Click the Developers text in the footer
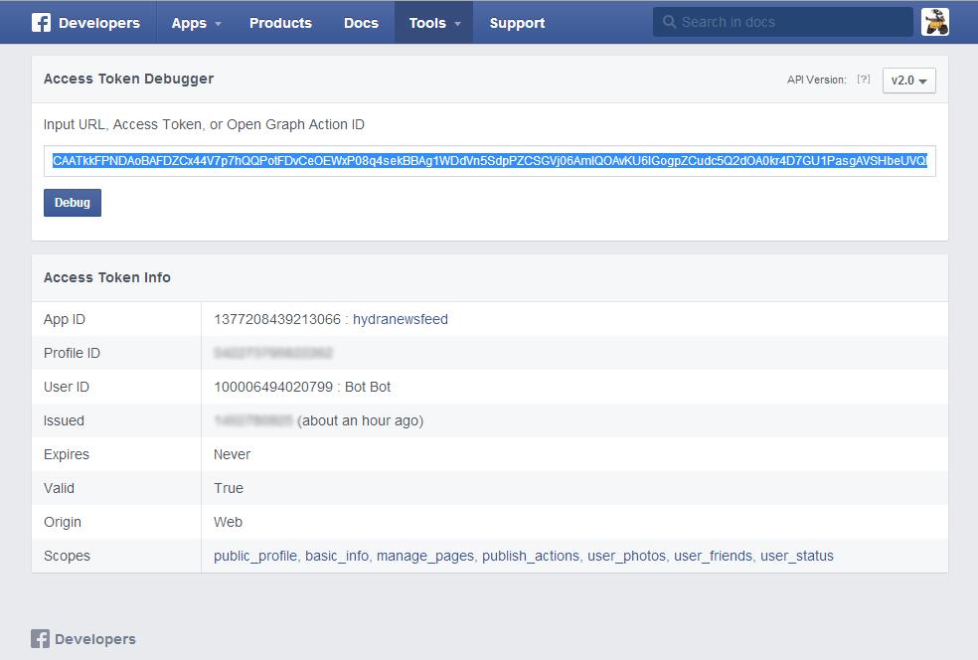 coord(95,639)
